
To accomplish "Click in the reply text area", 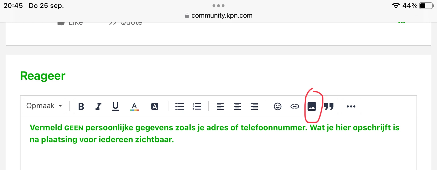I will pyautogui.click(x=218, y=153).
